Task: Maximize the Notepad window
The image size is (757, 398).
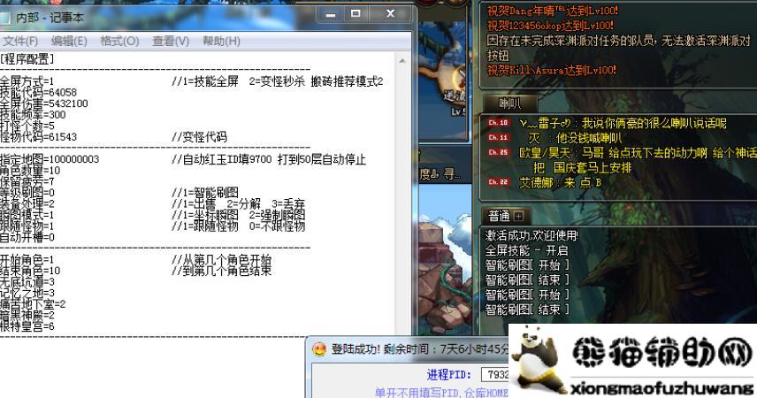Action: 356,14
